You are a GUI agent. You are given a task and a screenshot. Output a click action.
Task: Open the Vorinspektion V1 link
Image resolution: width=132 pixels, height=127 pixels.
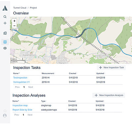point(21,82)
